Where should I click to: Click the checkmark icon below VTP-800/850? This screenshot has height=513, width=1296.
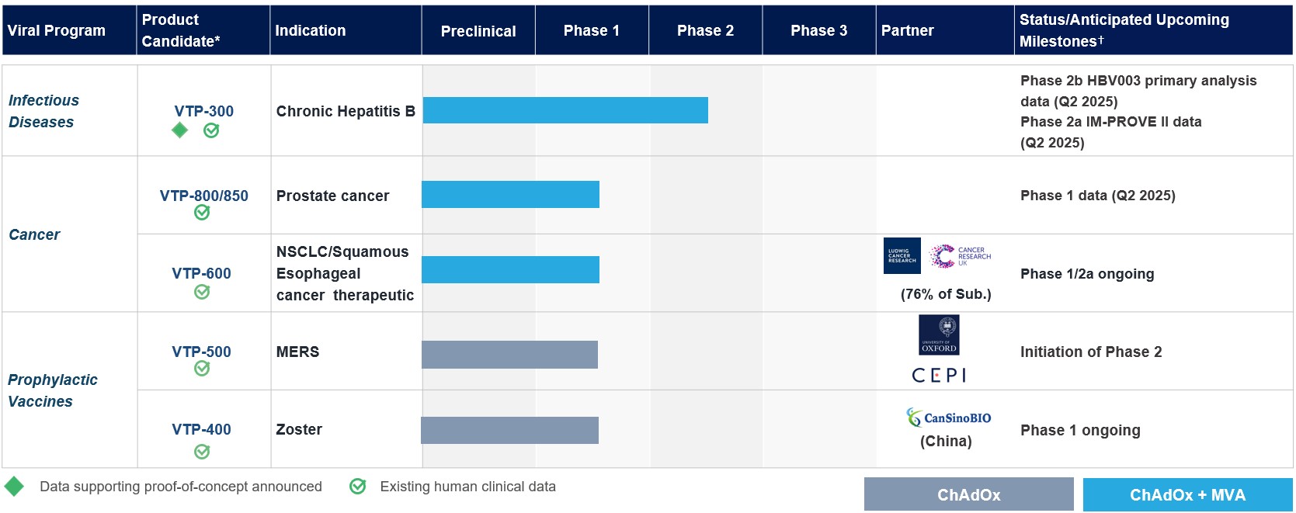tap(202, 213)
